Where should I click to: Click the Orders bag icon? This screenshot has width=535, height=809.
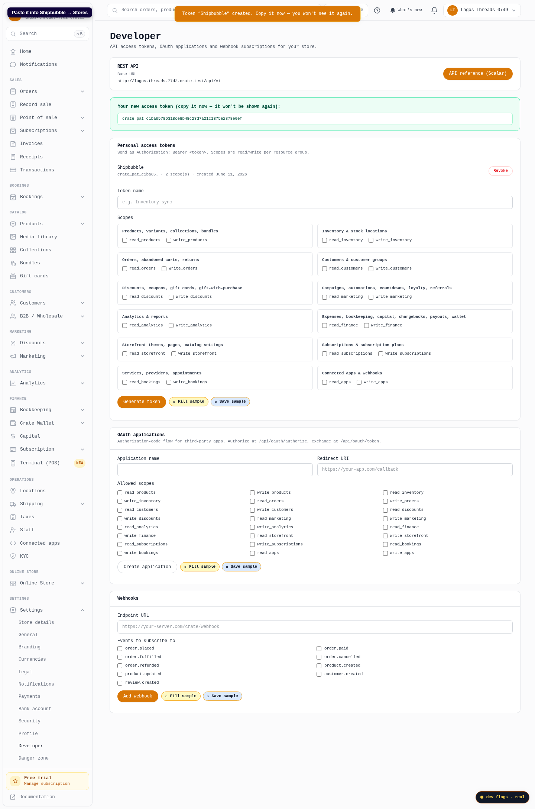pos(13,91)
